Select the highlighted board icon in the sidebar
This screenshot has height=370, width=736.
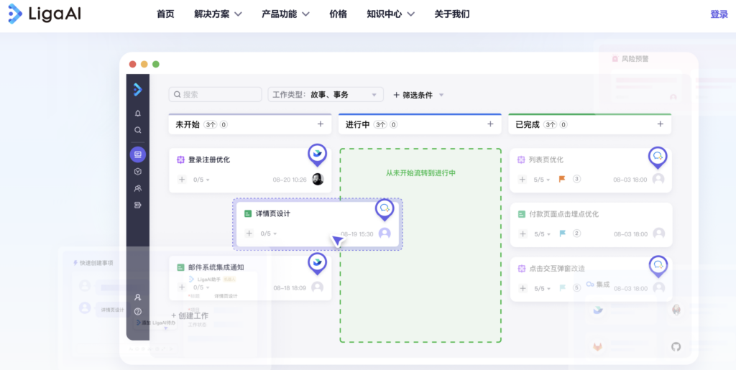137,154
